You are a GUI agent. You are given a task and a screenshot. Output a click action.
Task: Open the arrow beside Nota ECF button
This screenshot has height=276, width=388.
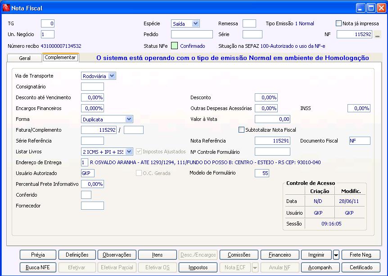pyautogui.click(x=255, y=267)
